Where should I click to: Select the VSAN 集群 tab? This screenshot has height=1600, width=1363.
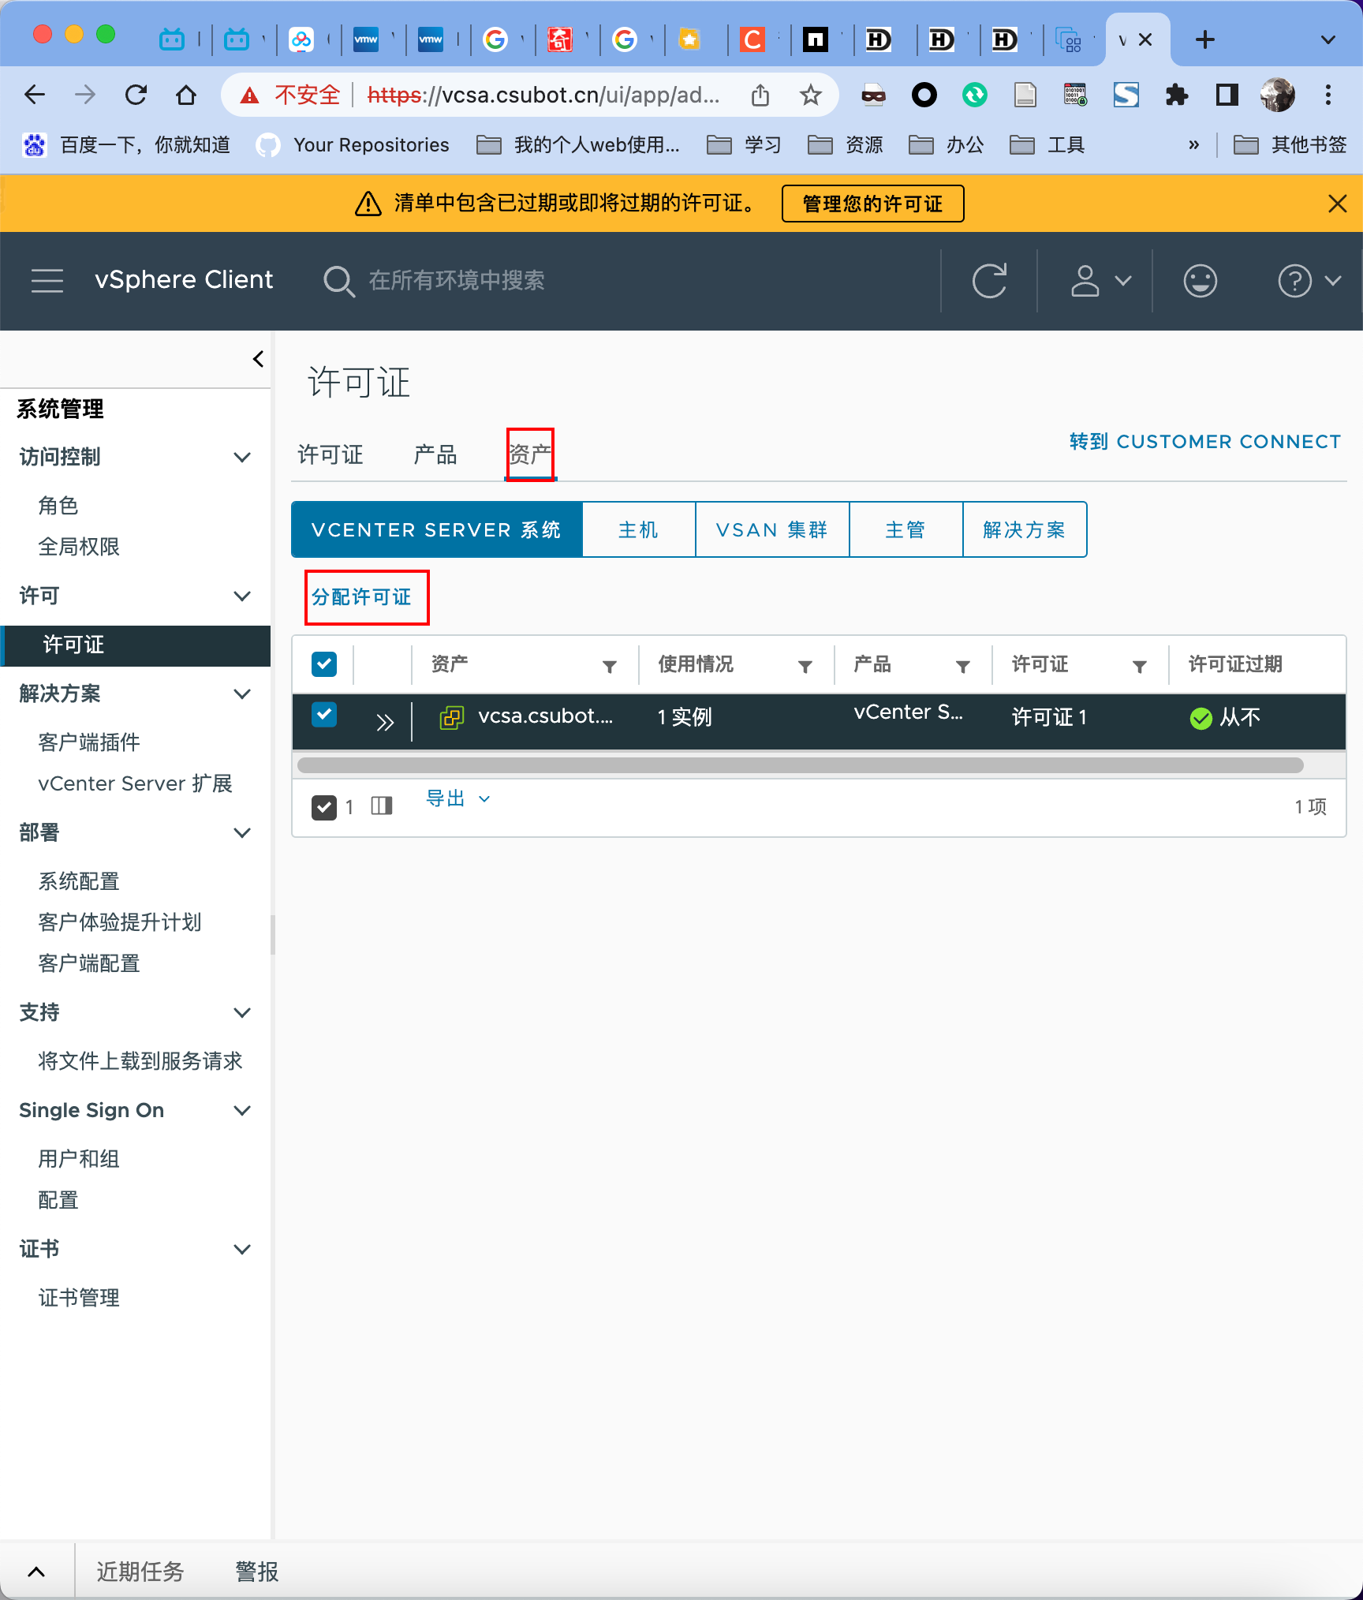click(x=772, y=529)
